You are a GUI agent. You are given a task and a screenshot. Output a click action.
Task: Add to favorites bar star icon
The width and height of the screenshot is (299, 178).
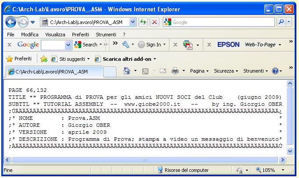click(x=44, y=59)
